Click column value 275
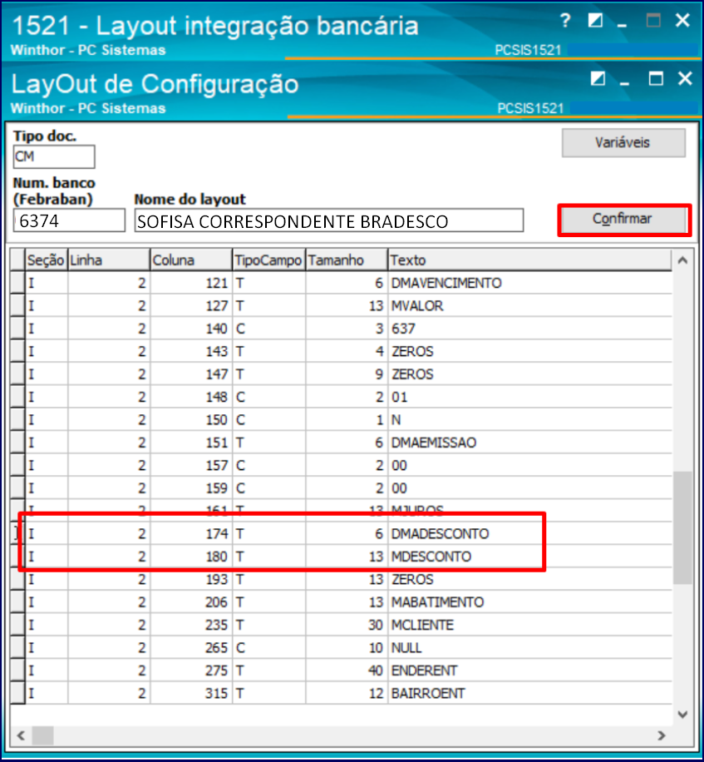 (191, 670)
